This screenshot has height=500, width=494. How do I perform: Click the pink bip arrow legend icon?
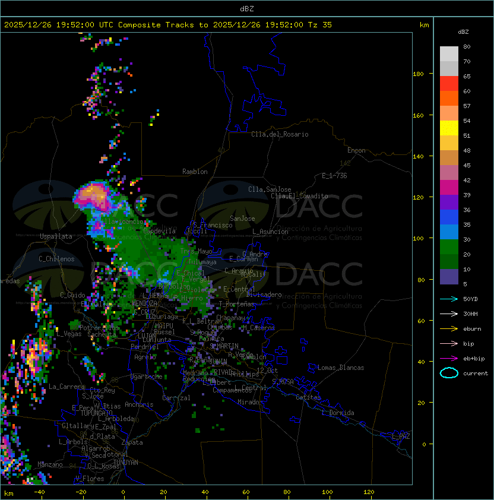[x=449, y=344]
